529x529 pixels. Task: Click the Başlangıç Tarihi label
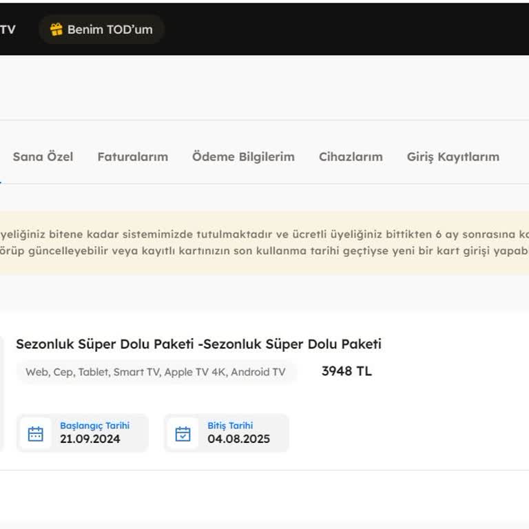pyautogui.click(x=95, y=426)
